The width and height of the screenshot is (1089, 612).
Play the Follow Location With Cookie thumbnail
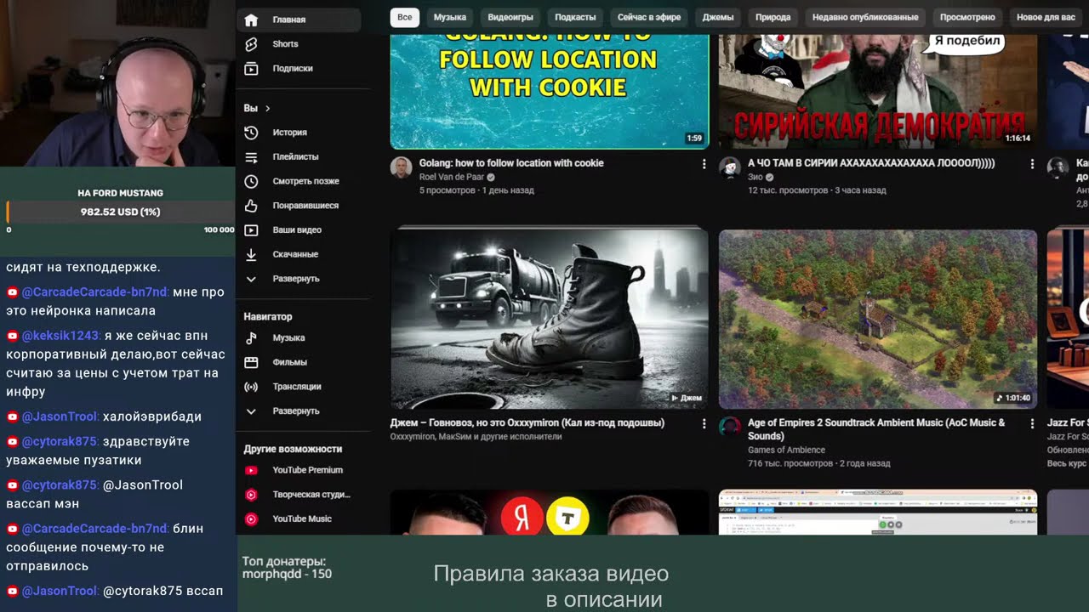coord(550,92)
